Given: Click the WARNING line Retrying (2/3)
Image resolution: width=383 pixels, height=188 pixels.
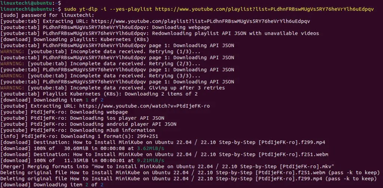Looking at the screenshot, I should (x=100, y=63).
